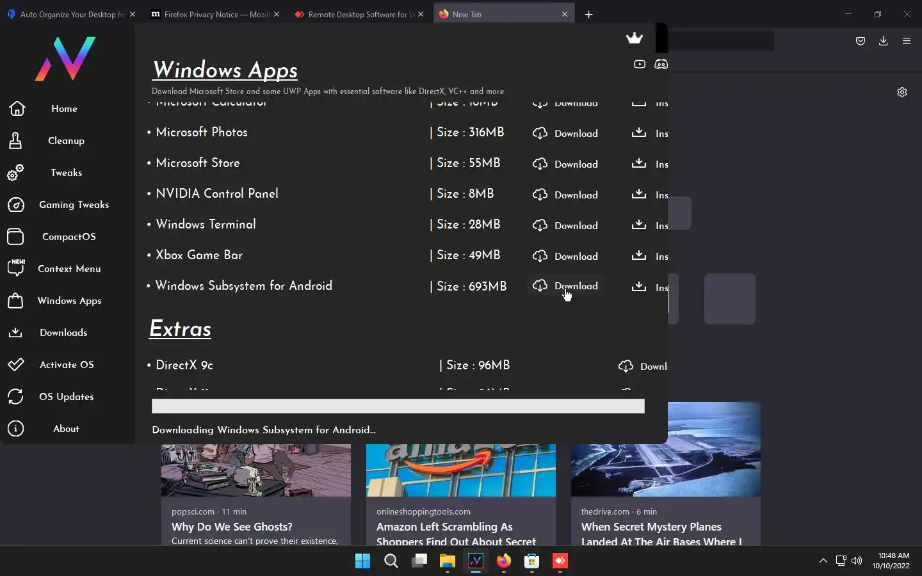Open Microsoft Store from taskbar

pyautogui.click(x=531, y=561)
